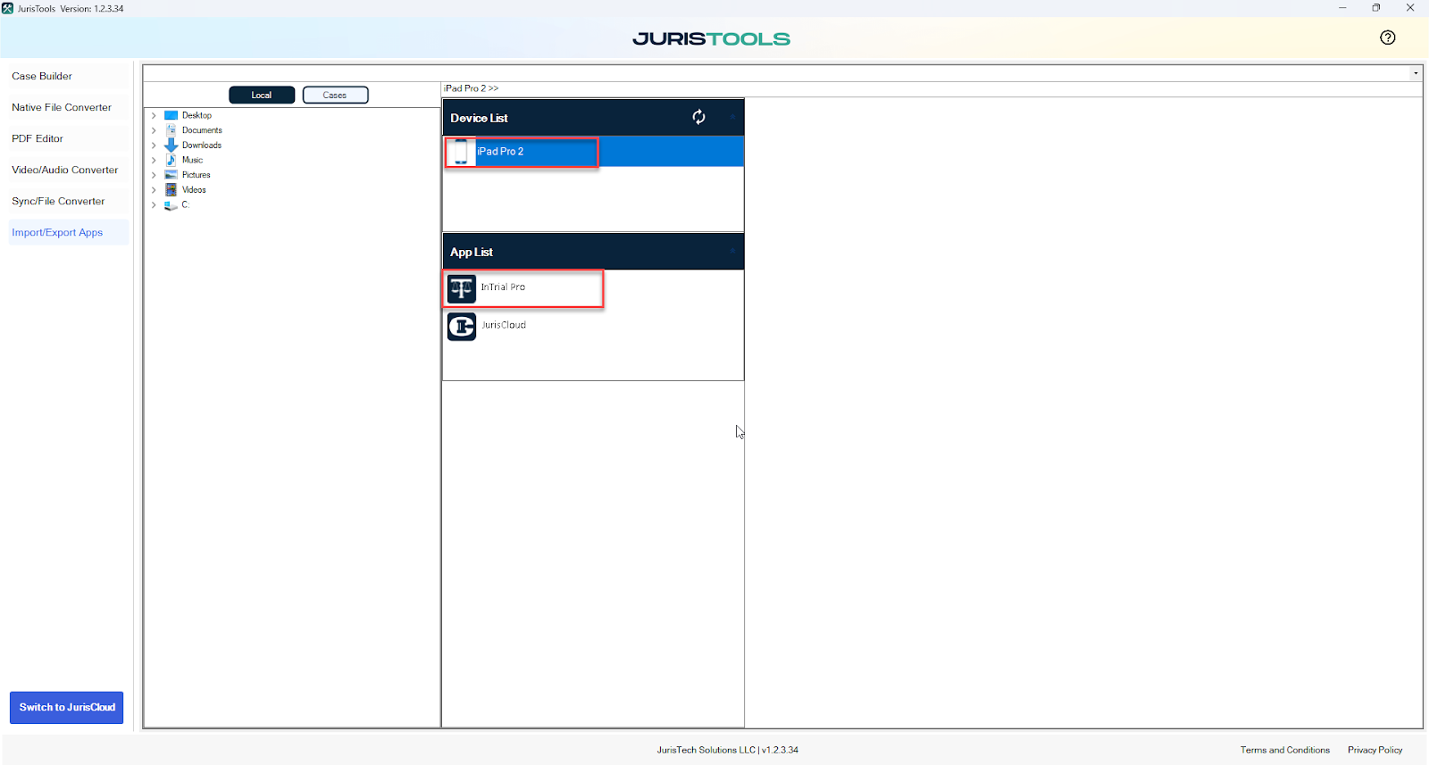
Task: Expand the Downloads tree node
Action: point(154,145)
